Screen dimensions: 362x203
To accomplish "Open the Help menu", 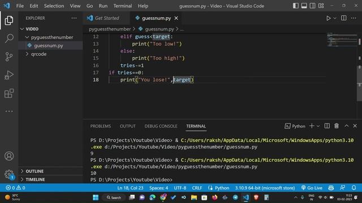I will coord(143,6).
